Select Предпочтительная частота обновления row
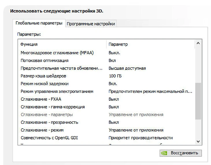Viewport: 211px width, 165px height. coord(62,68)
